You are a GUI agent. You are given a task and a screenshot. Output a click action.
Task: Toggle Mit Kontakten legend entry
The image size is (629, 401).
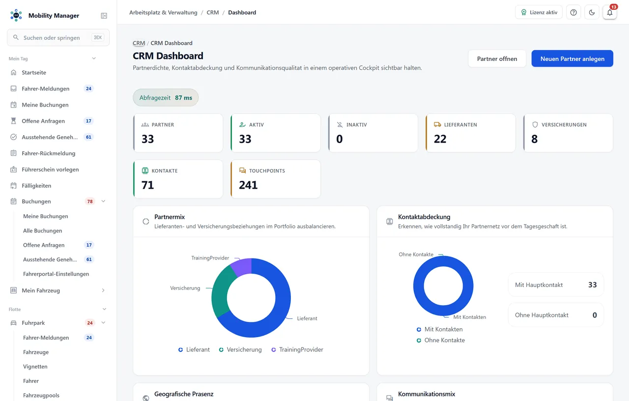click(439, 329)
